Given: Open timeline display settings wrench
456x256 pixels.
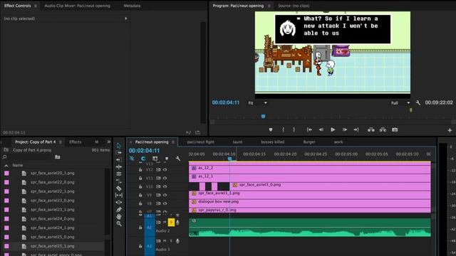Looking at the screenshot, I should click(x=177, y=159).
